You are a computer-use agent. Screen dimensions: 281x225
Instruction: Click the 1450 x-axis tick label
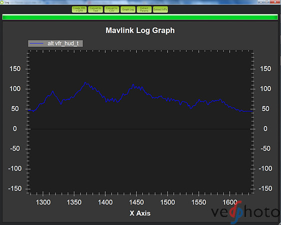pos(136,202)
